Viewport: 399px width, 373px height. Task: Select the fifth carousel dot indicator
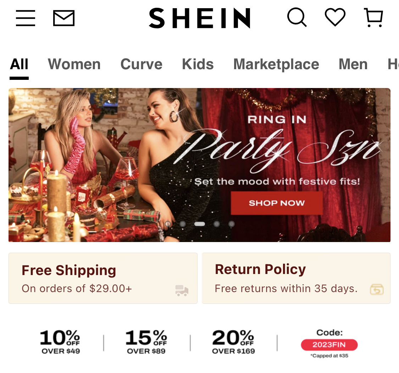coord(231,224)
